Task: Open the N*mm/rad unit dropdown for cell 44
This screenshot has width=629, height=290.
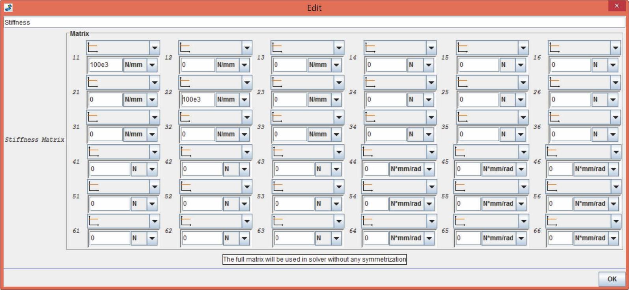Action: pyautogui.click(x=429, y=169)
